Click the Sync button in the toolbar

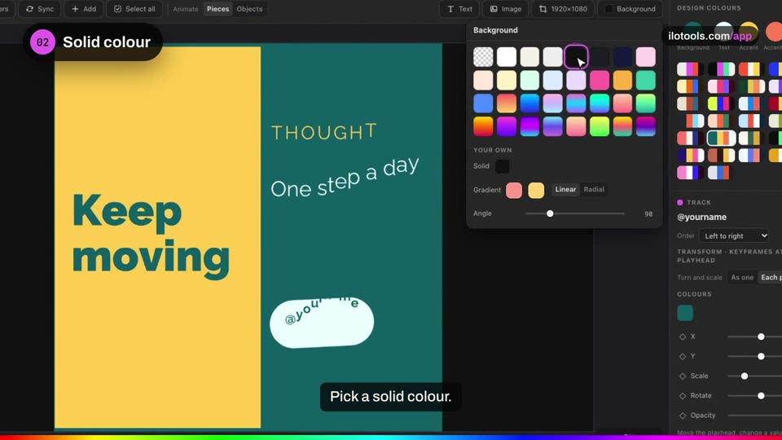coord(40,9)
